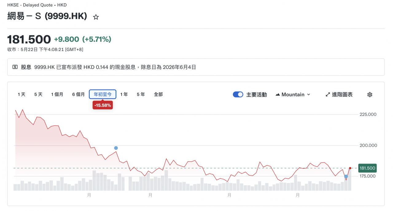Click the blue event marker near 200.000
The width and height of the screenshot is (393, 211).
pyautogui.click(x=116, y=148)
